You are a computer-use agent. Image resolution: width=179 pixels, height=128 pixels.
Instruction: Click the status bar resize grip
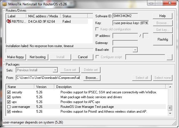tap(174, 123)
